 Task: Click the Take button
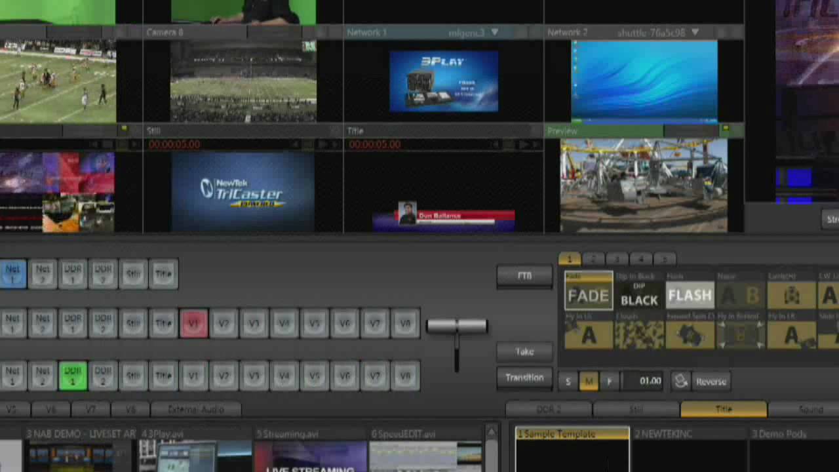pos(524,352)
